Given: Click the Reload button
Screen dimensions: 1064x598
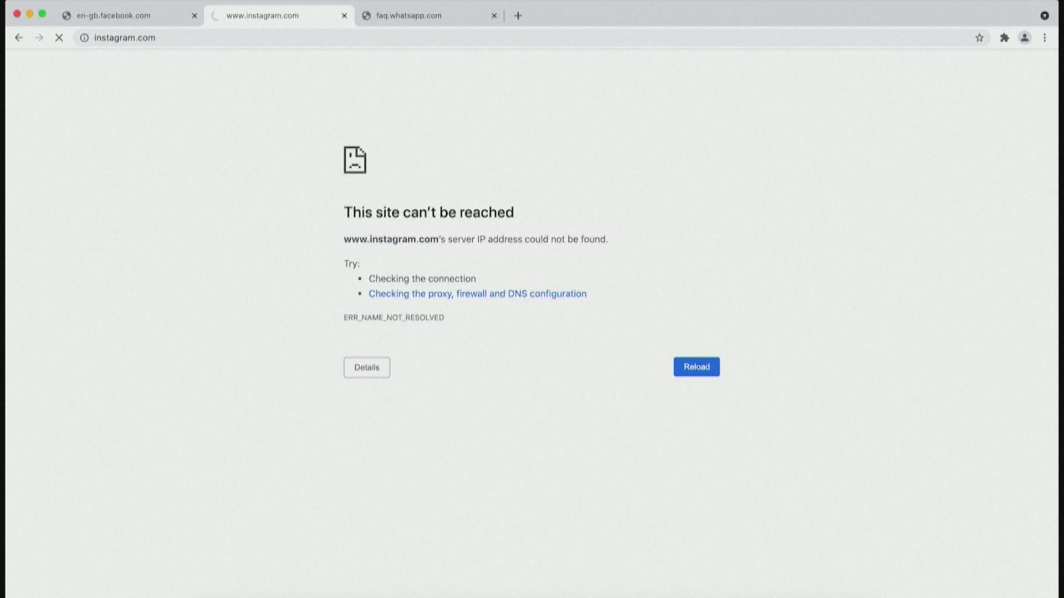Looking at the screenshot, I should [x=696, y=367].
